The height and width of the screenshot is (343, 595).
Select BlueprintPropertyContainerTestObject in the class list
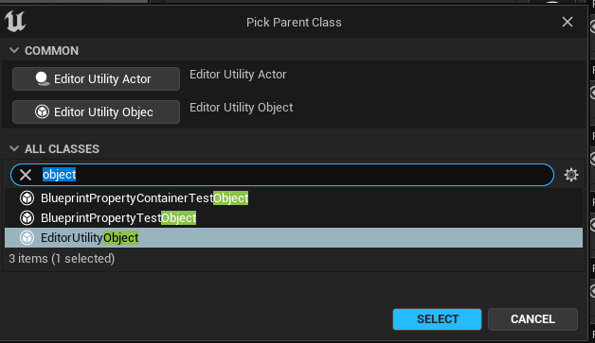pyautogui.click(x=294, y=198)
